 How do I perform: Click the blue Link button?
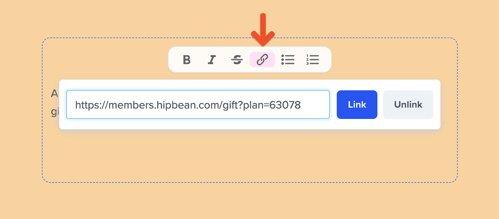357,104
